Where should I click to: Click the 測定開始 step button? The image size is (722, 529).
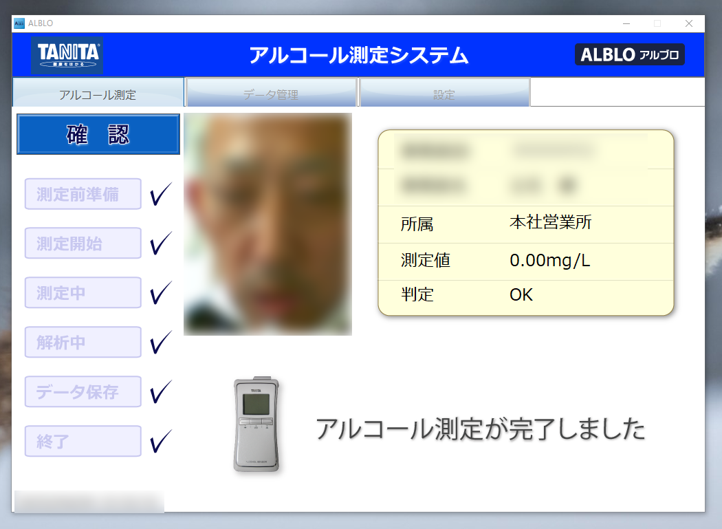tap(83, 244)
